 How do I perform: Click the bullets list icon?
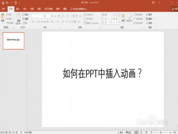pyautogui.click(x=63, y=16)
